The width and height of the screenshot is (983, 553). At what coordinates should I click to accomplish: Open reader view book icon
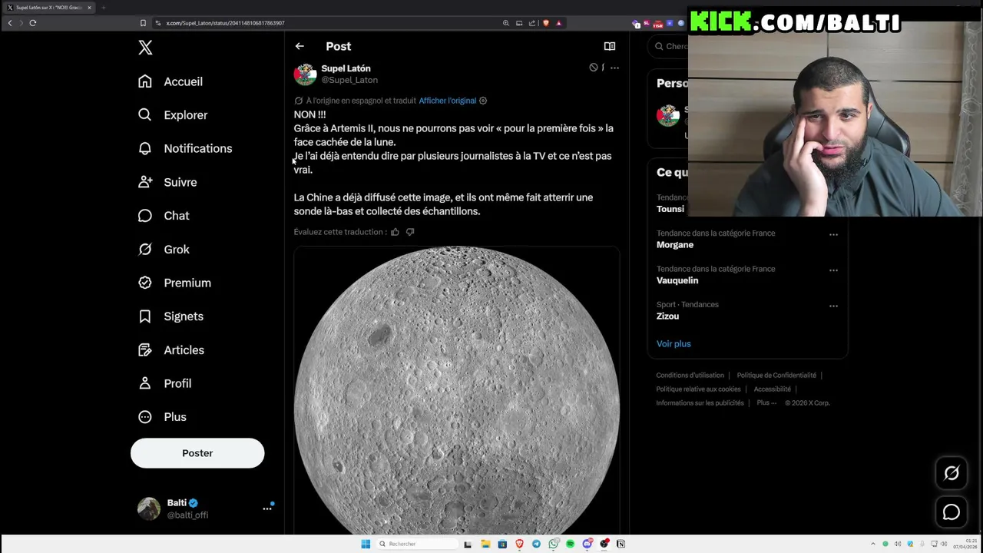coord(610,46)
